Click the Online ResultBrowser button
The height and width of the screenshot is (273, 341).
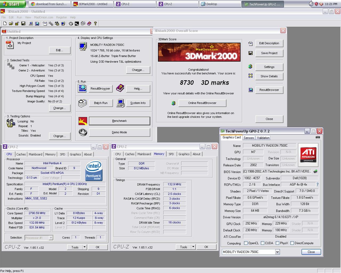[202, 103]
